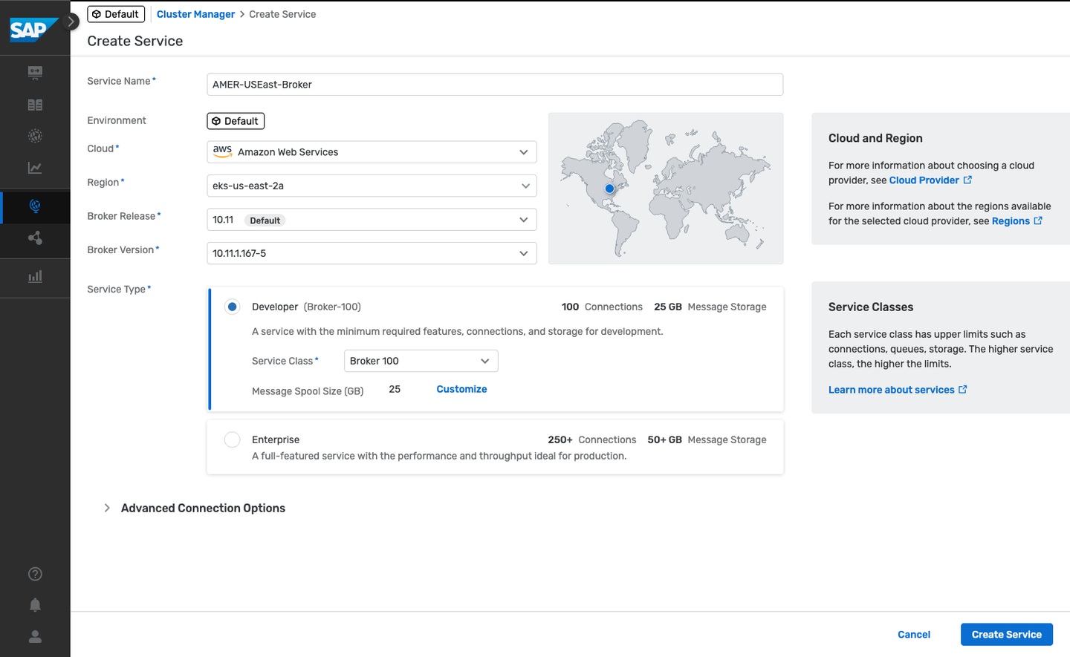Open the notifications bell icon

click(x=35, y=605)
